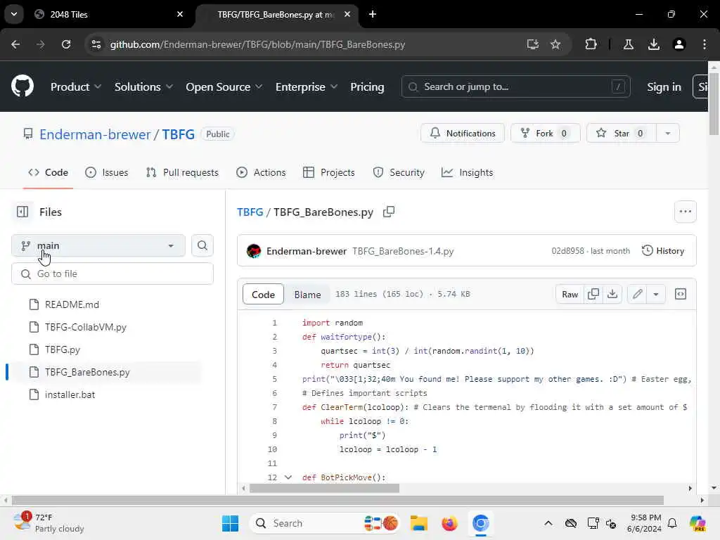View site information icon in address bar
The height and width of the screenshot is (540, 720).
(x=96, y=44)
